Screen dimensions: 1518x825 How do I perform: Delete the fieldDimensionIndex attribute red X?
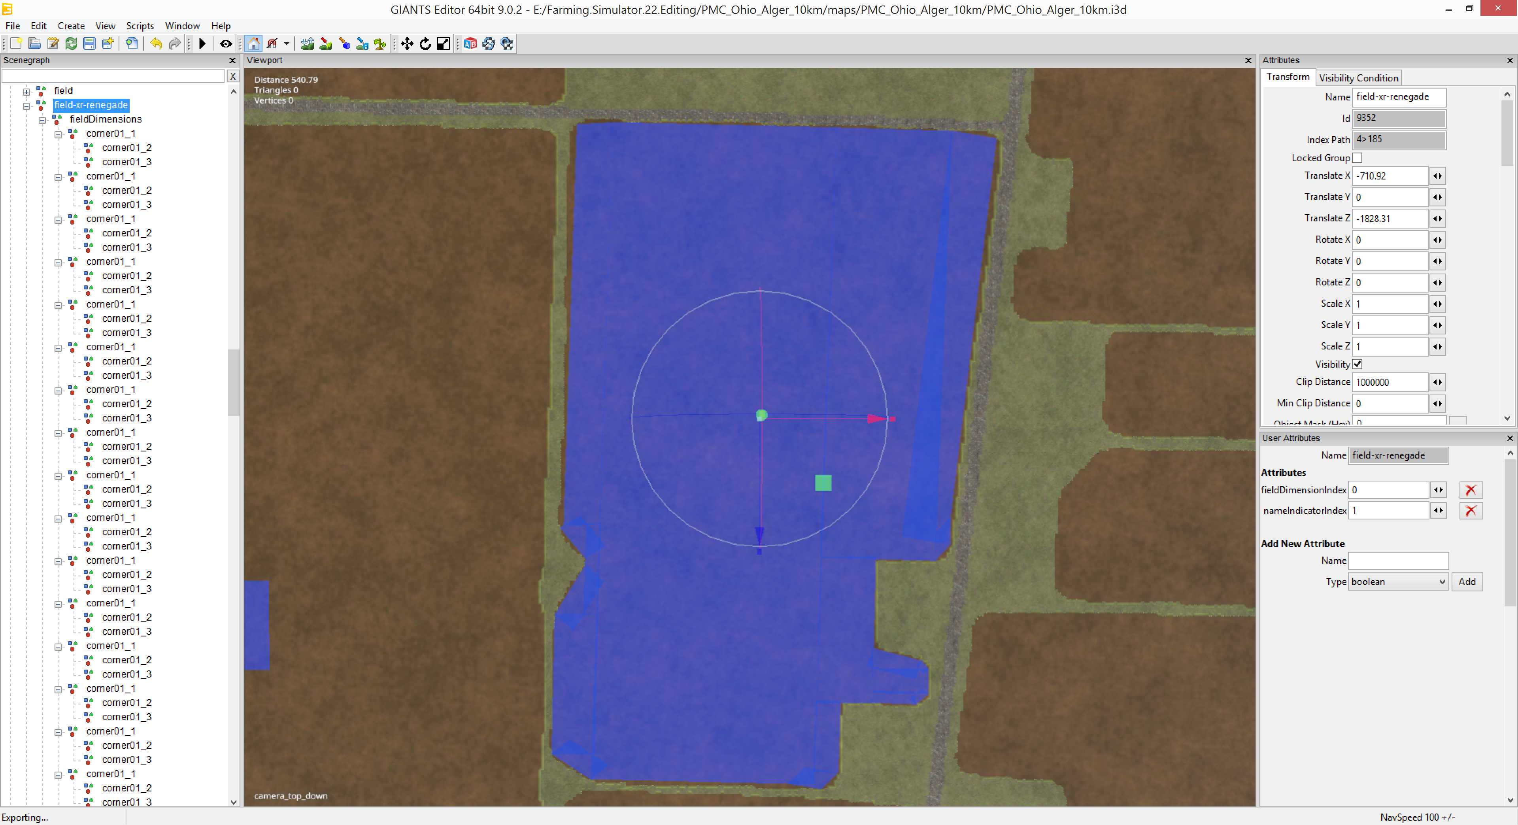1471,490
